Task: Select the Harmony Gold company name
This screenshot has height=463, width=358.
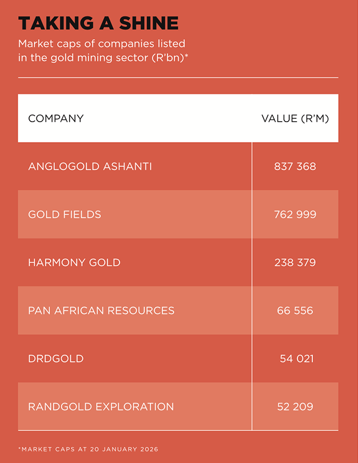Action: 74,263
